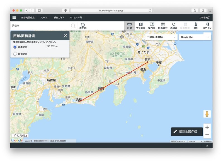
Task: Click the jstatmap.e-stat.go.jp address bar
Action: pyautogui.click(x=111, y=11)
